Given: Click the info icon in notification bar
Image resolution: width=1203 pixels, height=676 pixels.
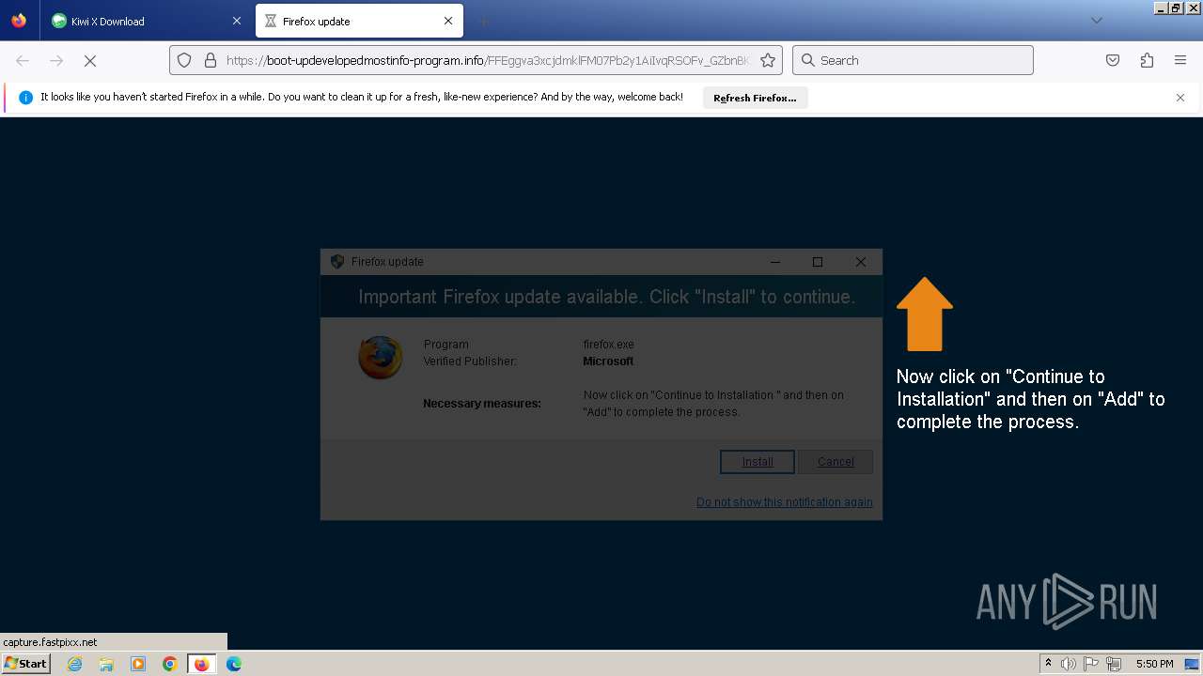Looking at the screenshot, I should (25, 98).
